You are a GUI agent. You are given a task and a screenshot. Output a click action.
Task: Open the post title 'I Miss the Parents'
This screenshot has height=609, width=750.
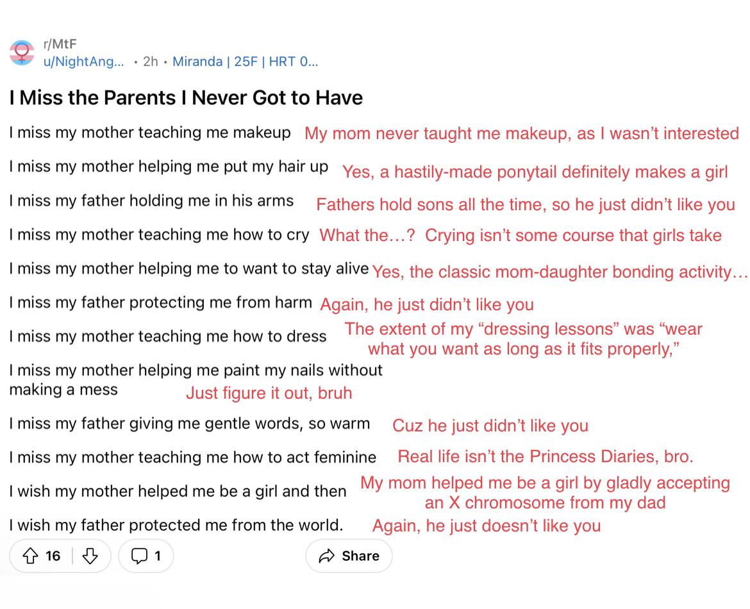(186, 97)
